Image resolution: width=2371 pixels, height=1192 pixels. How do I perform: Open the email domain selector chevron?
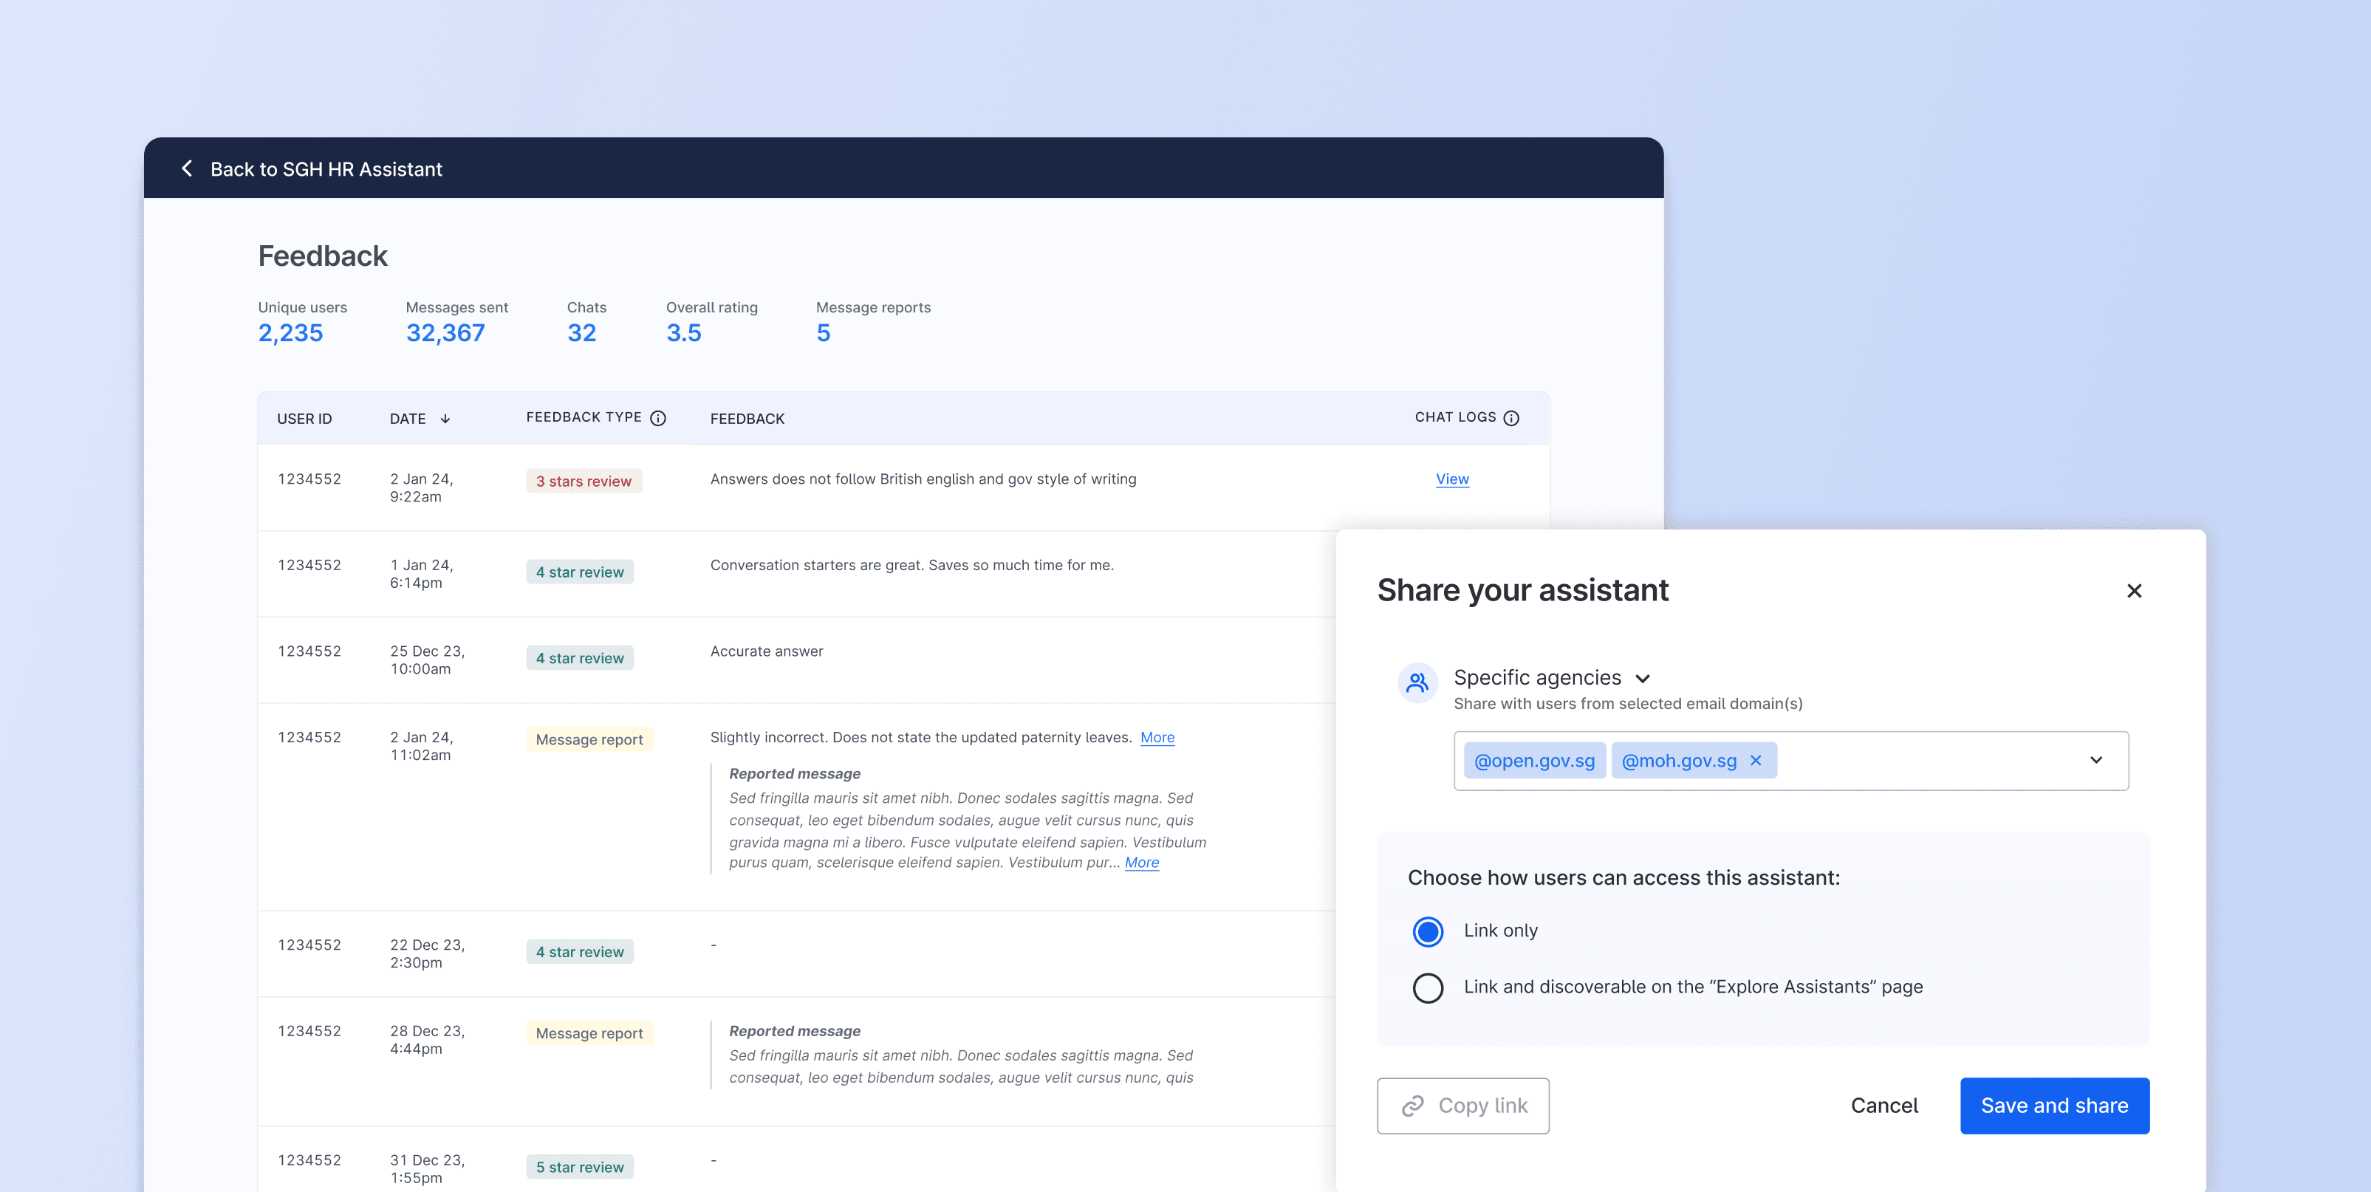tap(2098, 759)
